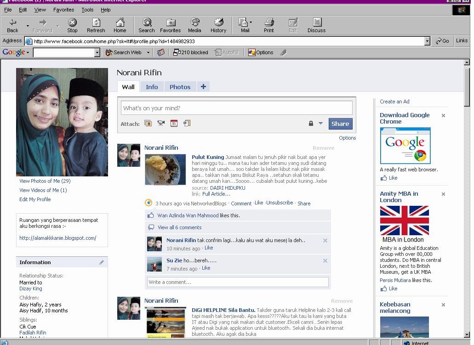The height and width of the screenshot is (345, 474).
Task: Open the Media toolbar button
Action: [x=194, y=25]
